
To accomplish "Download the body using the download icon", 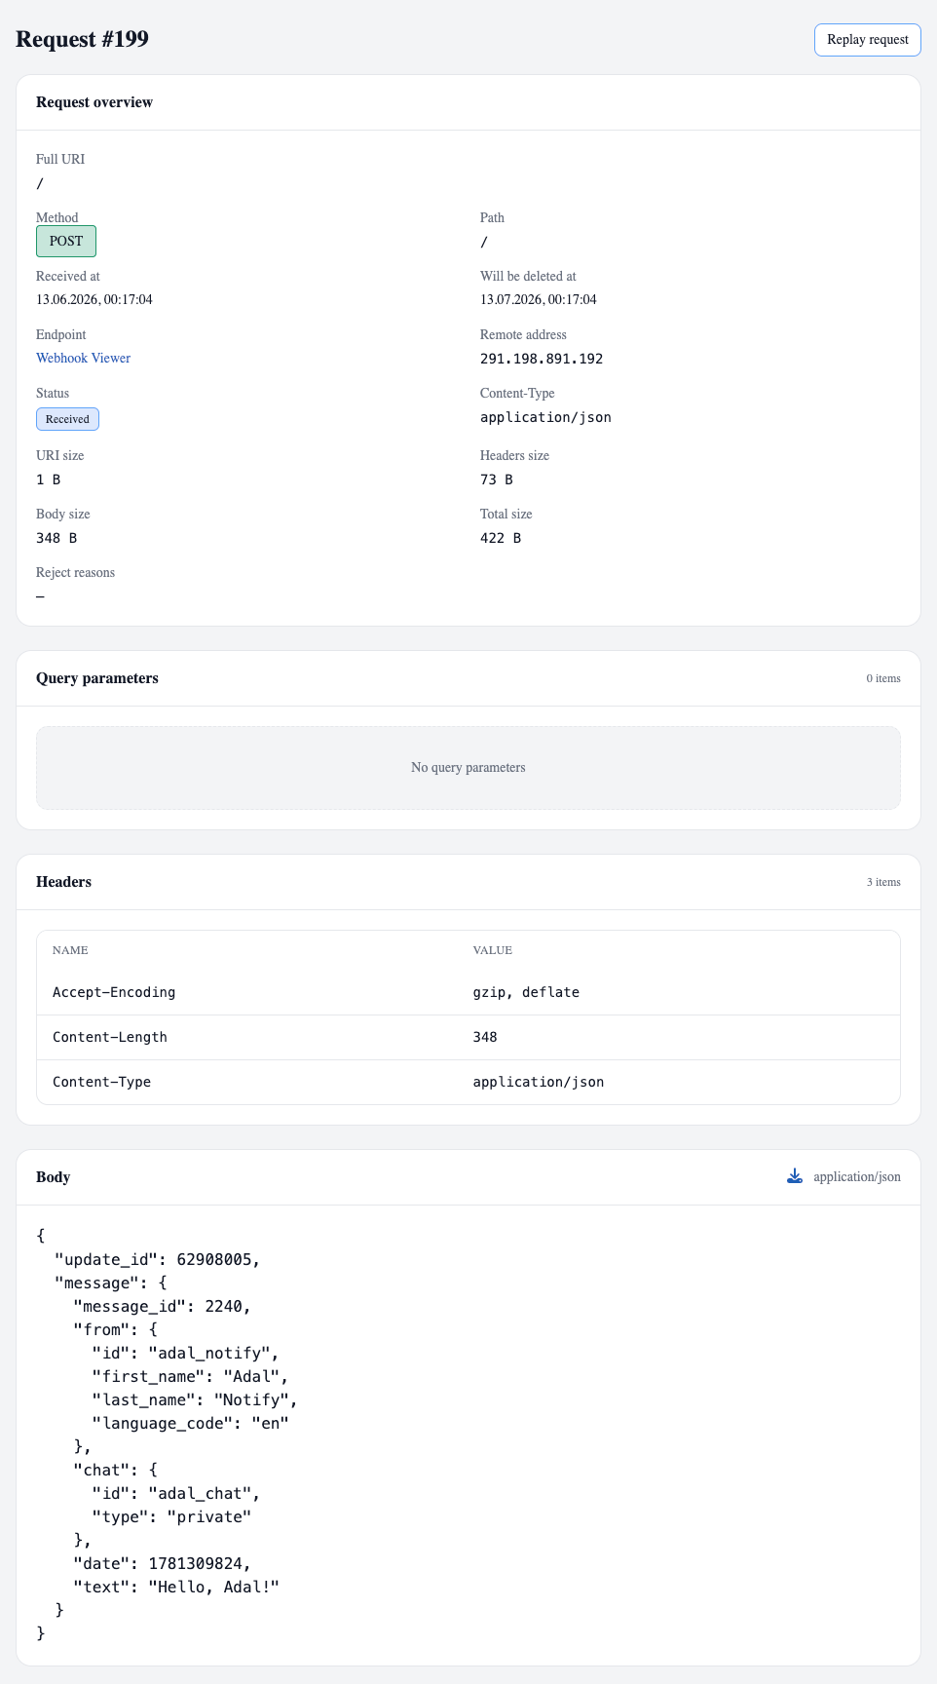I will (795, 1176).
